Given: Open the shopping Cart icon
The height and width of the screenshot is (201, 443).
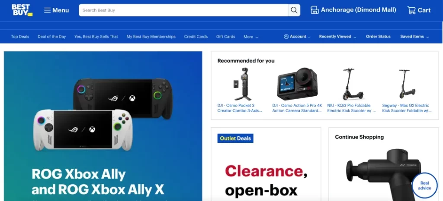Looking at the screenshot, I should [x=411, y=10].
